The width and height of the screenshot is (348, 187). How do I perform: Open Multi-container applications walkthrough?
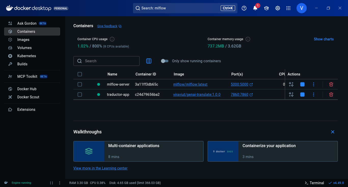click(138, 151)
